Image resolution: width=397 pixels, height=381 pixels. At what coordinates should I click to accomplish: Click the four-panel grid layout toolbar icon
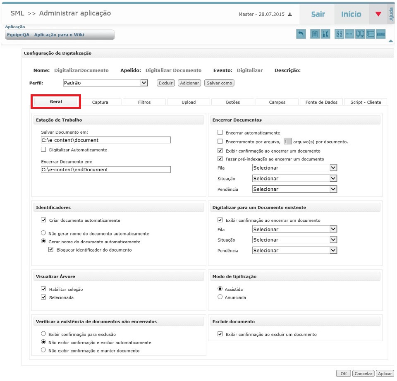pos(339,34)
